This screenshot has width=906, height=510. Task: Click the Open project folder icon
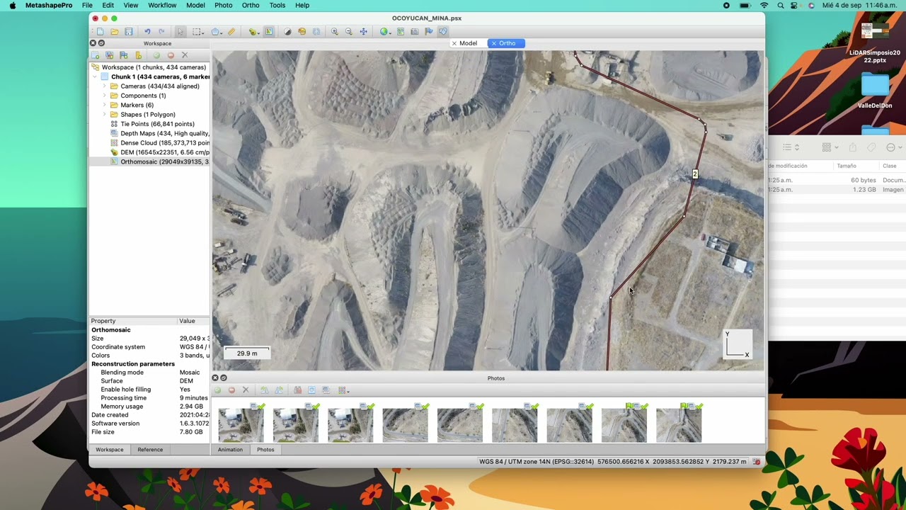coord(115,32)
